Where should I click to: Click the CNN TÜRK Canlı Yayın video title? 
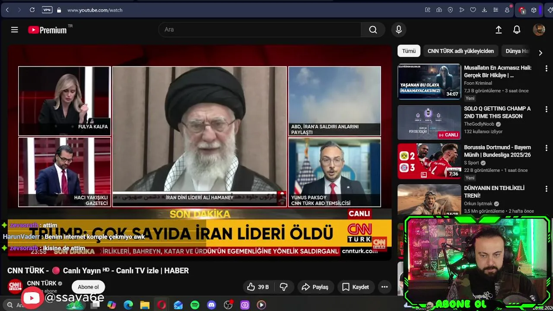point(98,270)
